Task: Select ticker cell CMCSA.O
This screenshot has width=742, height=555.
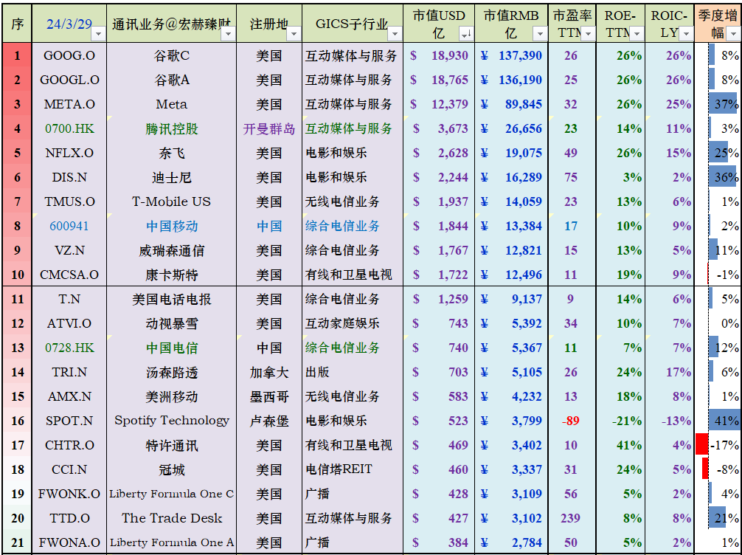Action: pyautogui.click(x=69, y=275)
